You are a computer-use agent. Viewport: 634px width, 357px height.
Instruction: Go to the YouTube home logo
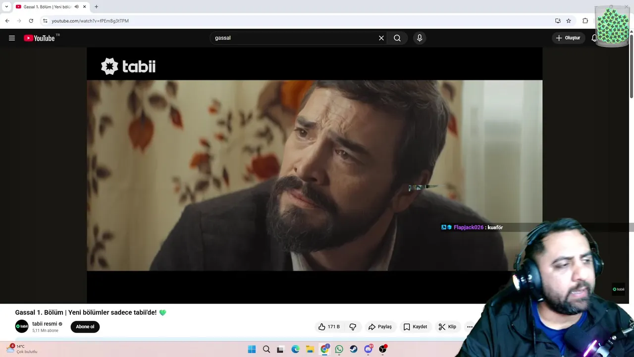[x=39, y=38]
